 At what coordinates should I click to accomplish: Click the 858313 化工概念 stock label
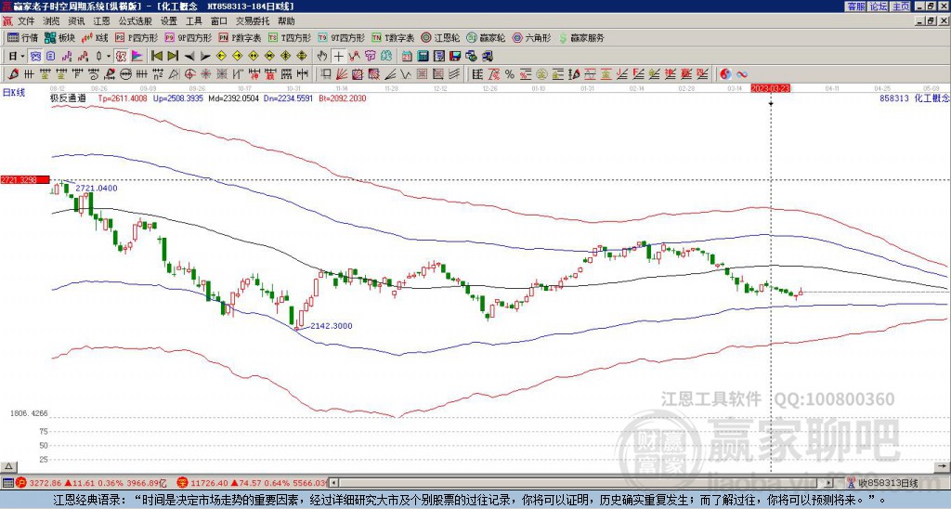[x=914, y=98]
